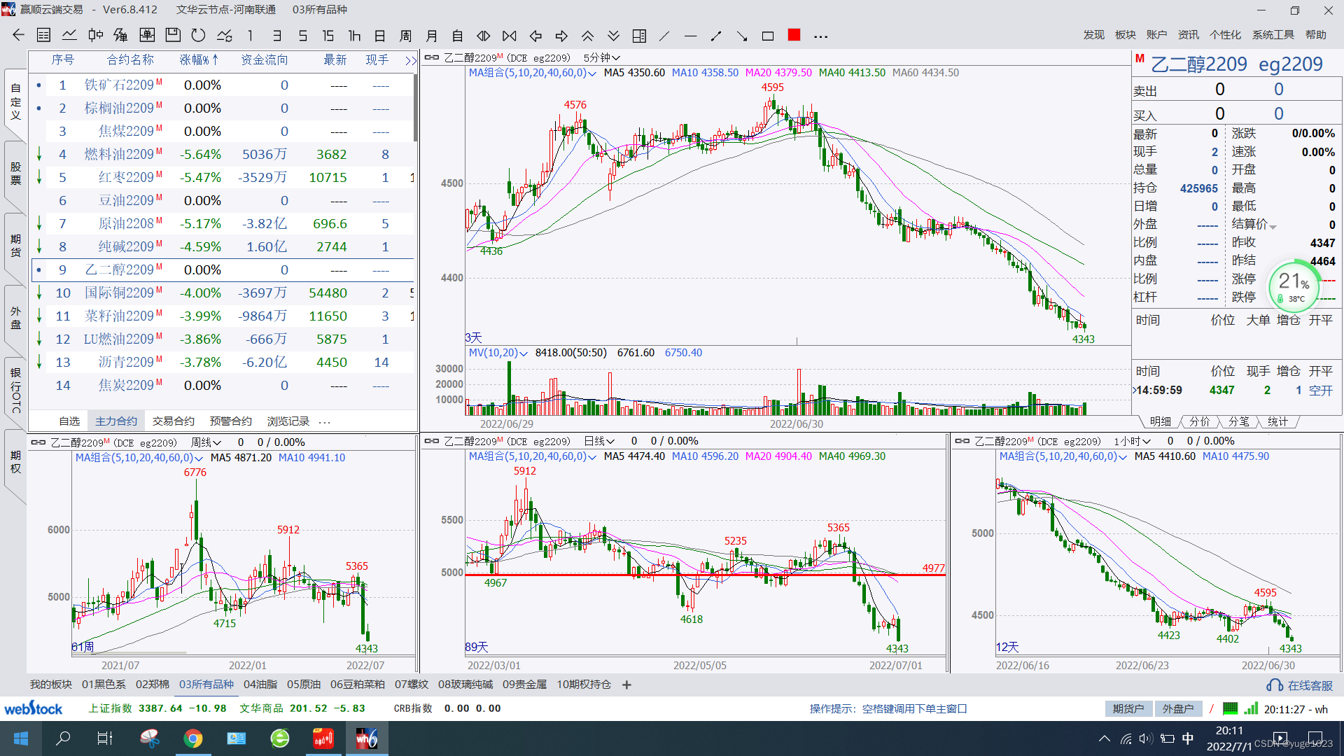
Task: Switch to the 3-minute period
Action: [277, 36]
